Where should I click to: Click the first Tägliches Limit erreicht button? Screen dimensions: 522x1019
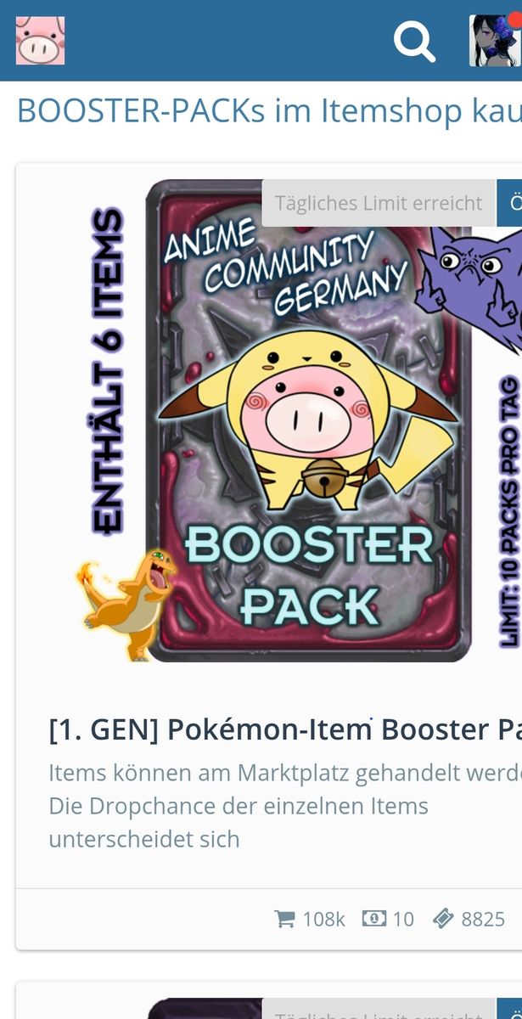tap(379, 203)
